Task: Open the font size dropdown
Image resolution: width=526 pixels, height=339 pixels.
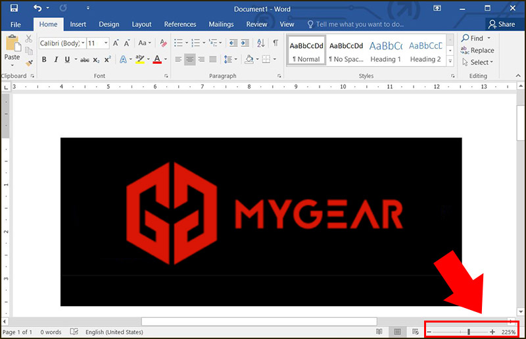Action: point(106,43)
